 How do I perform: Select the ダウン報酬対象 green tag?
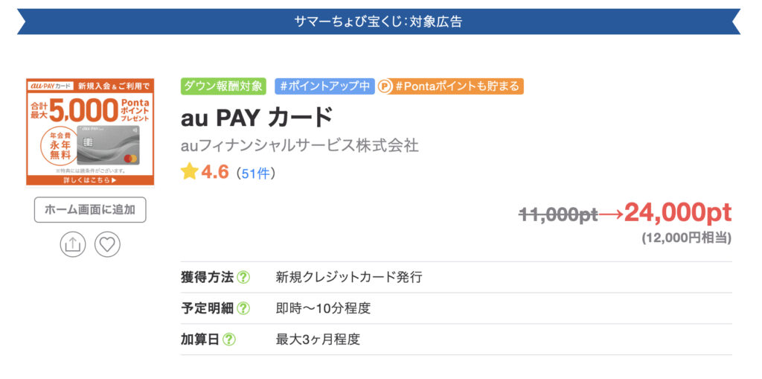(x=223, y=86)
